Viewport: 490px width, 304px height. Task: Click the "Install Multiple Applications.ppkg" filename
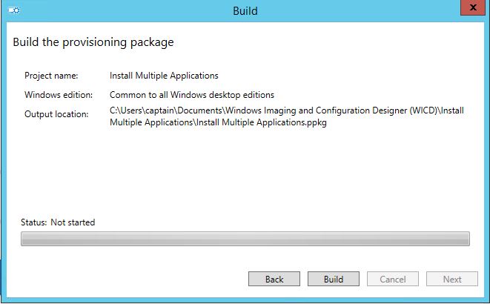click(x=262, y=122)
